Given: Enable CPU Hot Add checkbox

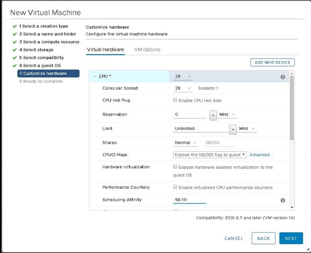Looking at the screenshot, I should (175, 100).
